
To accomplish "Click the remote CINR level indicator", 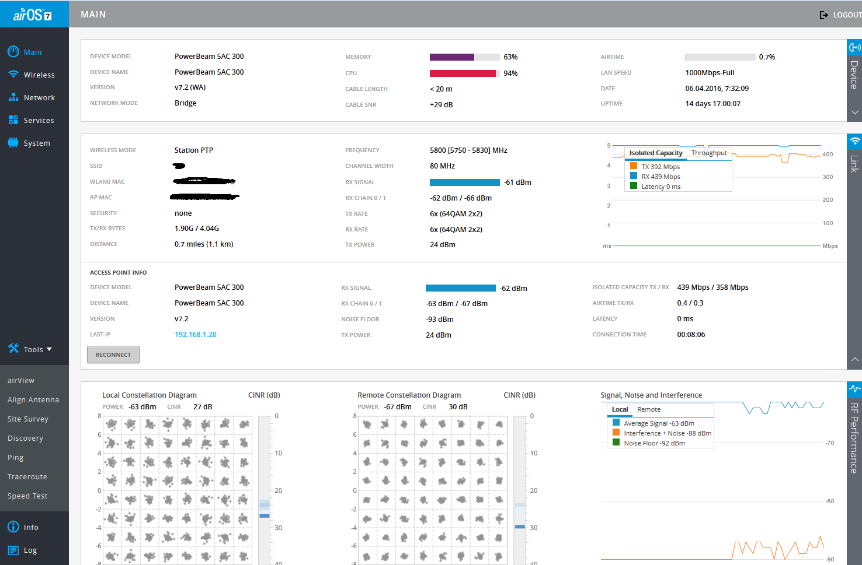I will coord(520,527).
